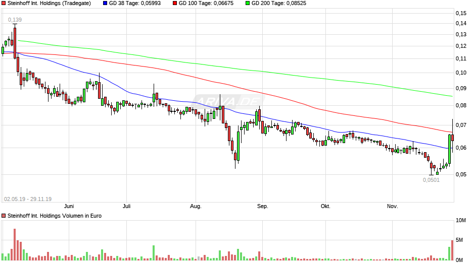Viewport: 475px width, 265px height.
Task: Click the 'Okt.' month axis label
Action: point(325,206)
